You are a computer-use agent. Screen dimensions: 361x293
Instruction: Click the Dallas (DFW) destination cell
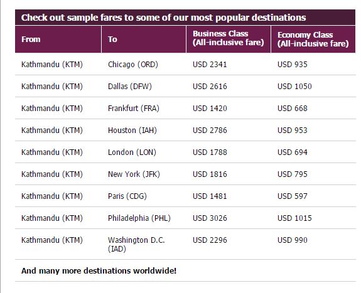[x=130, y=87]
